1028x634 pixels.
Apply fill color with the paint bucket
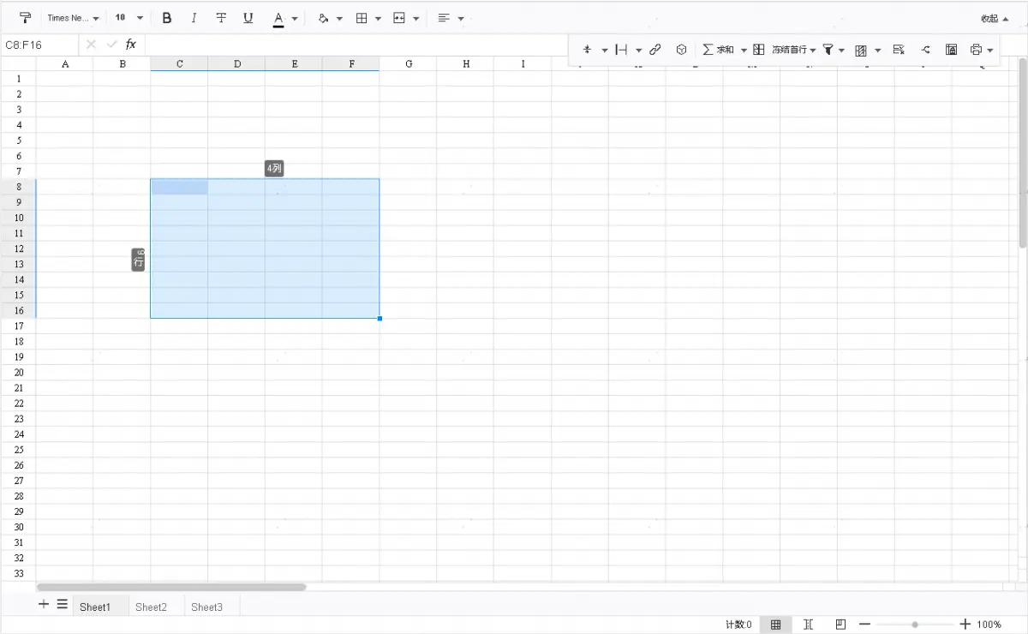[323, 18]
